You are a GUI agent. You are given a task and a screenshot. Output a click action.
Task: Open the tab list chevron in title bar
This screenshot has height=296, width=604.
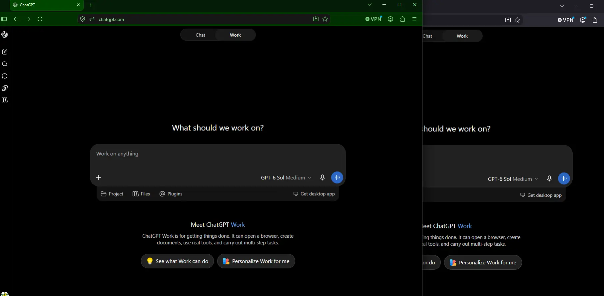point(369,5)
